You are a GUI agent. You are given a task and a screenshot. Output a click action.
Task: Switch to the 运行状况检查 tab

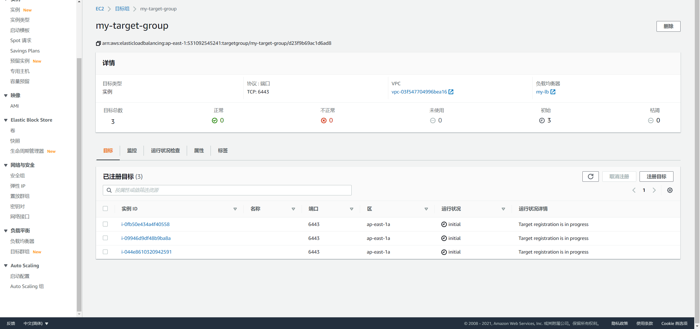pos(165,151)
